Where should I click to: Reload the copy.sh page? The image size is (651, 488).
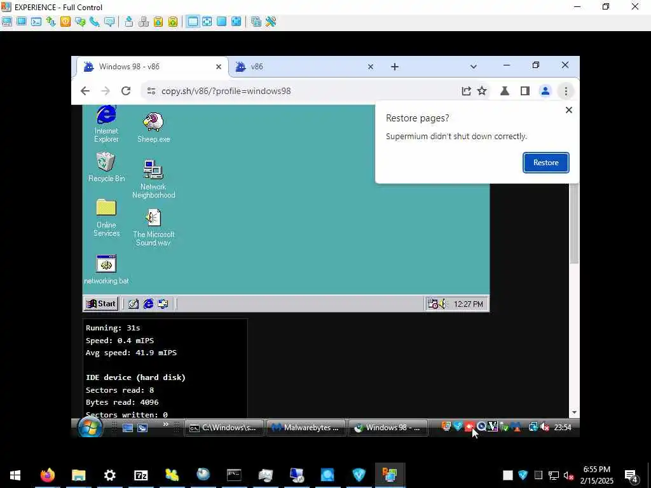click(x=126, y=91)
